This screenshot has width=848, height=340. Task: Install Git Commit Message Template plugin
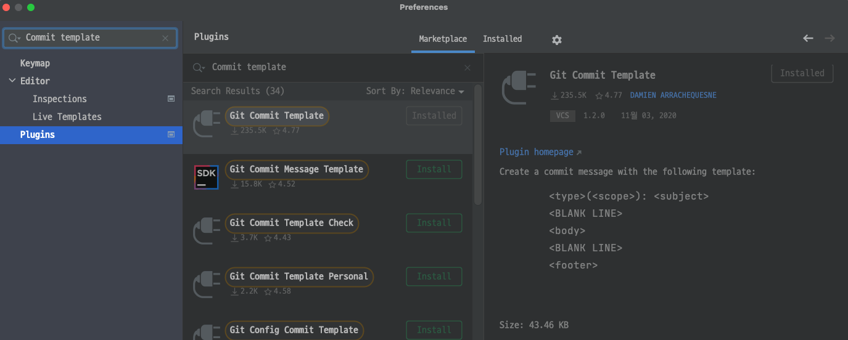click(x=434, y=169)
